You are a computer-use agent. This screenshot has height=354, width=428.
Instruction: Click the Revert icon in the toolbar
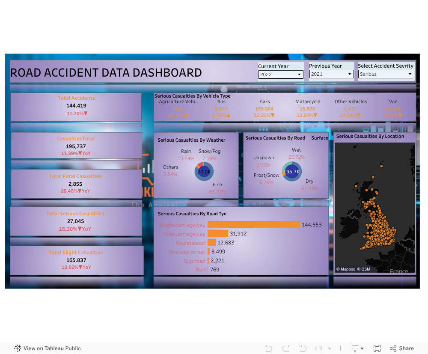303,348
